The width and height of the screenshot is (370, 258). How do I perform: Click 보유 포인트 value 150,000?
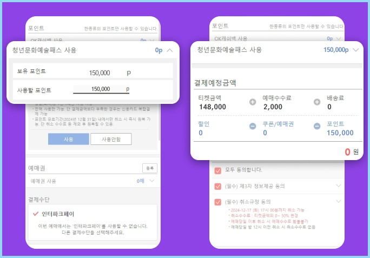pyautogui.click(x=100, y=72)
